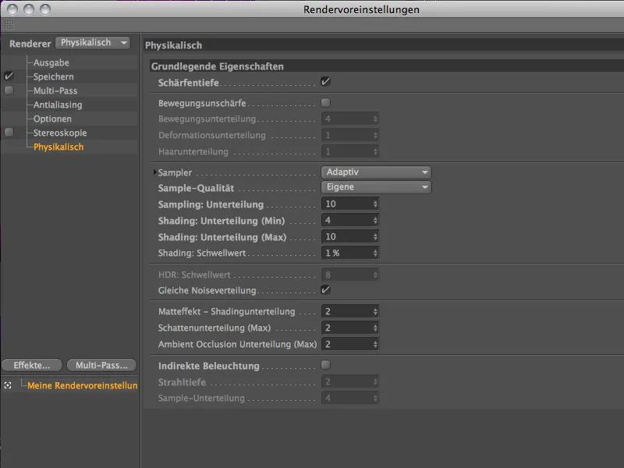Click the Matteffekt - Shadingunterteilung stepper arrows
This screenshot has width=624, height=468.
pyautogui.click(x=375, y=311)
